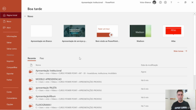Switch to the Fixo tab
The image size is (196, 110).
tap(42, 58)
